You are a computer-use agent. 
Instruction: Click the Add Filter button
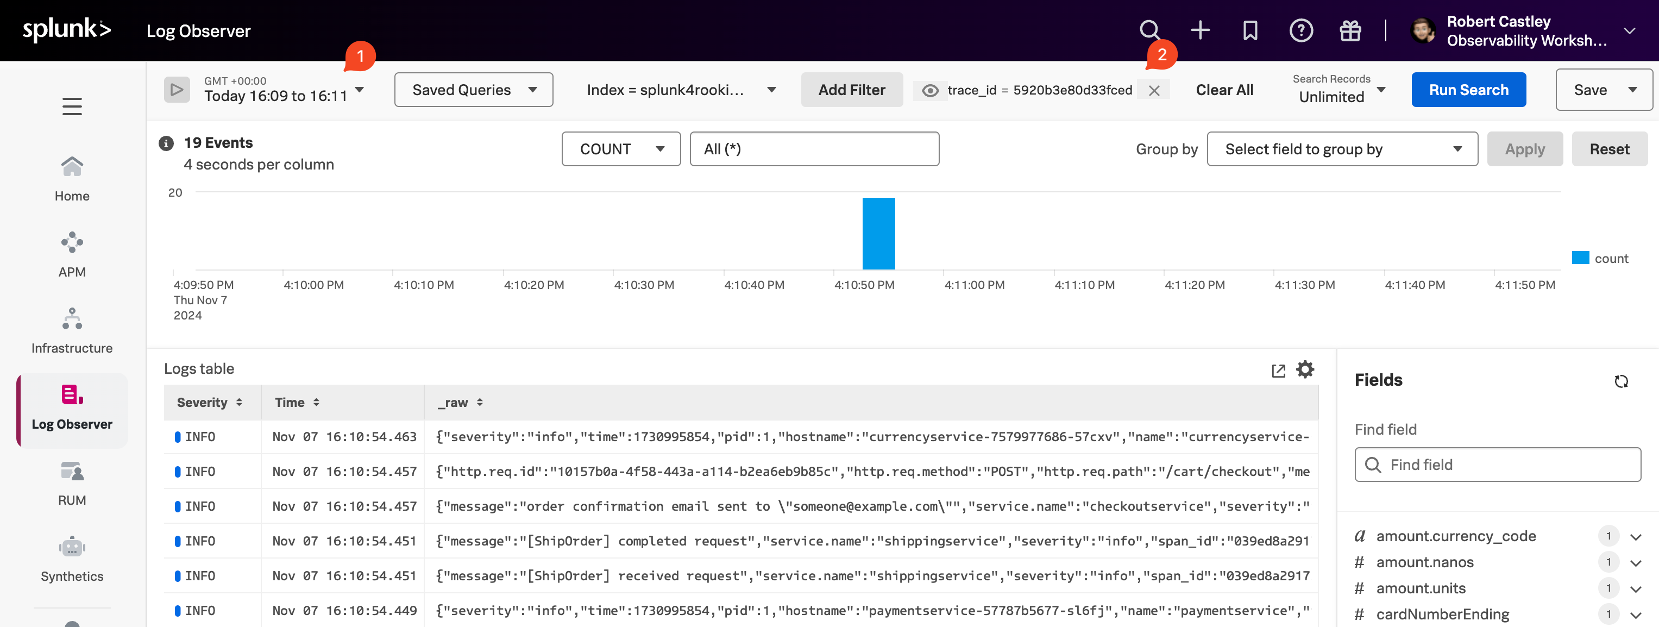(851, 90)
